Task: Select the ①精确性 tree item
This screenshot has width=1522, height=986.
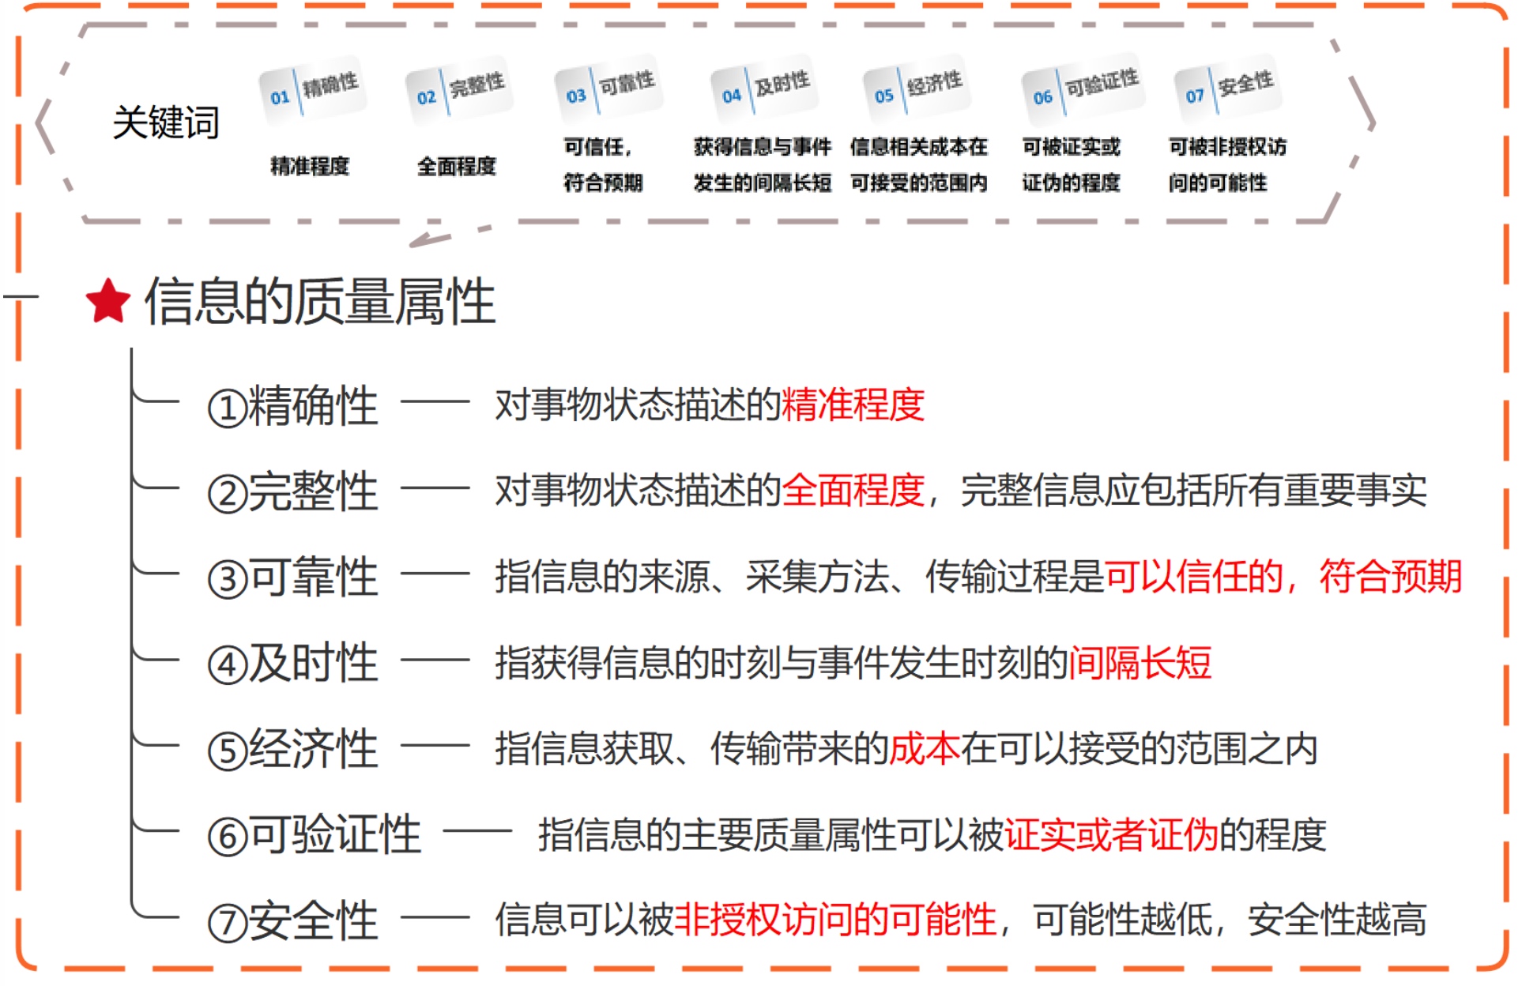Action: pyautogui.click(x=292, y=406)
